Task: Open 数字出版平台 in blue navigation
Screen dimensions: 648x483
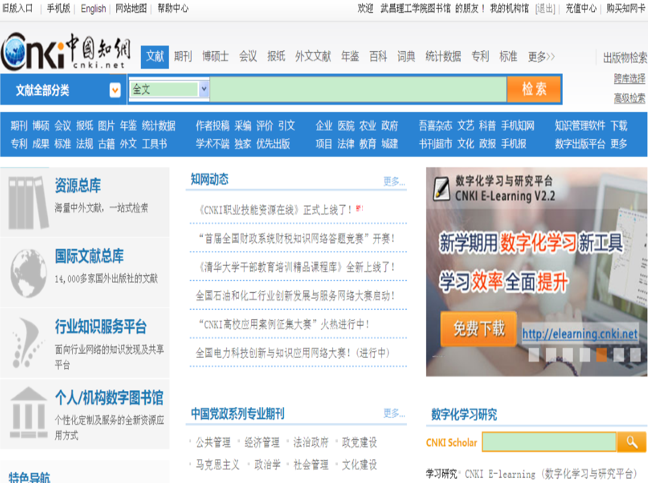Action: click(x=580, y=144)
